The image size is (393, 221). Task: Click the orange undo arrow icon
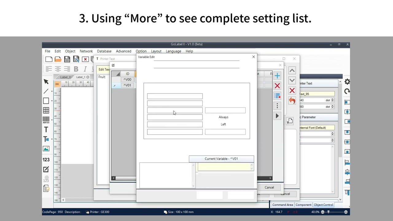pyautogui.click(x=292, y=101)
